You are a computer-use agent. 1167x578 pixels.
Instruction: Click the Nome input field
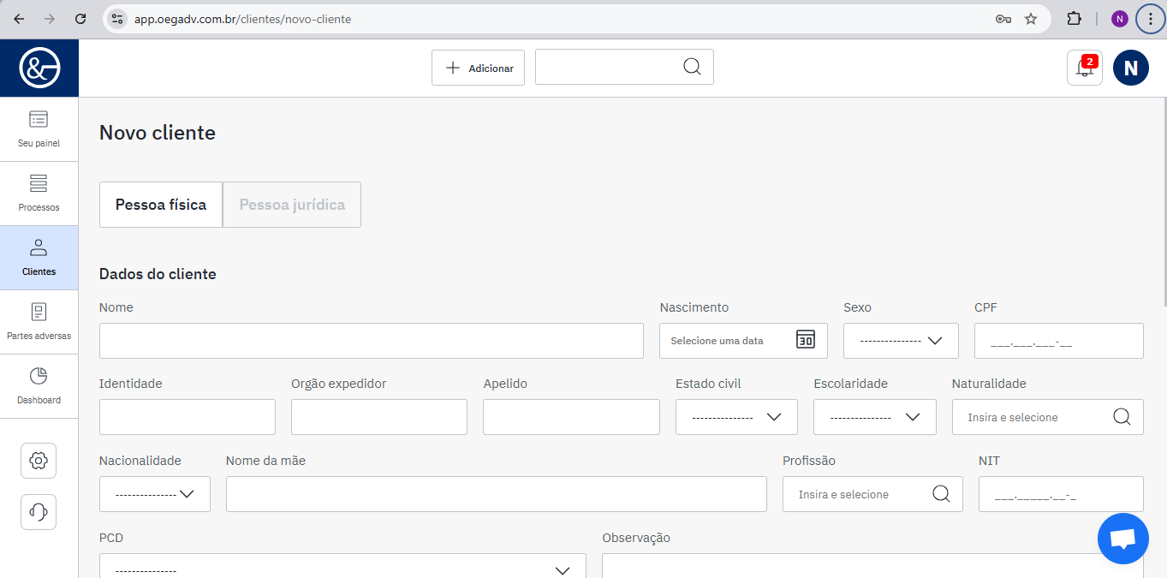(x=372, y=341)
